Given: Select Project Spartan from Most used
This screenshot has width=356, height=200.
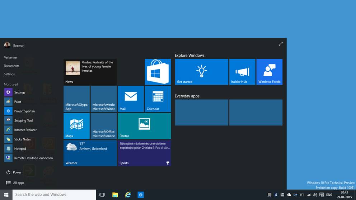Looking at the screenshot, I should pos(24,111).
